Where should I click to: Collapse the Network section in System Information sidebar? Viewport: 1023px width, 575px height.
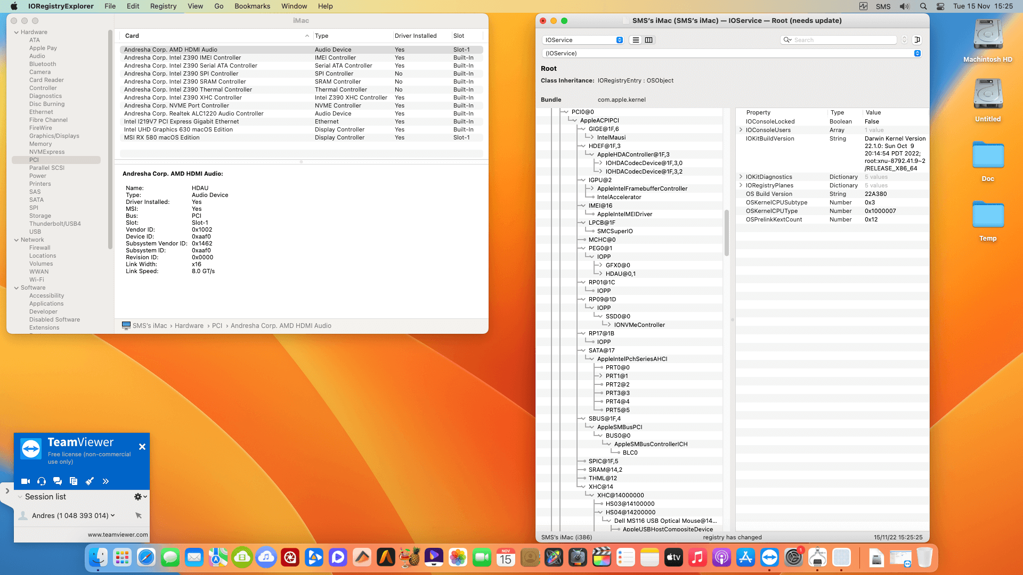(17, 240)
